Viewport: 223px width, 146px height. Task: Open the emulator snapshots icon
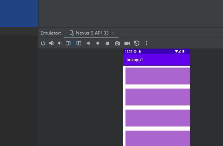click(137, 43)
